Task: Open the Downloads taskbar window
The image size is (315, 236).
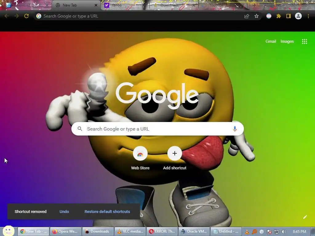Action: [98, 231]
